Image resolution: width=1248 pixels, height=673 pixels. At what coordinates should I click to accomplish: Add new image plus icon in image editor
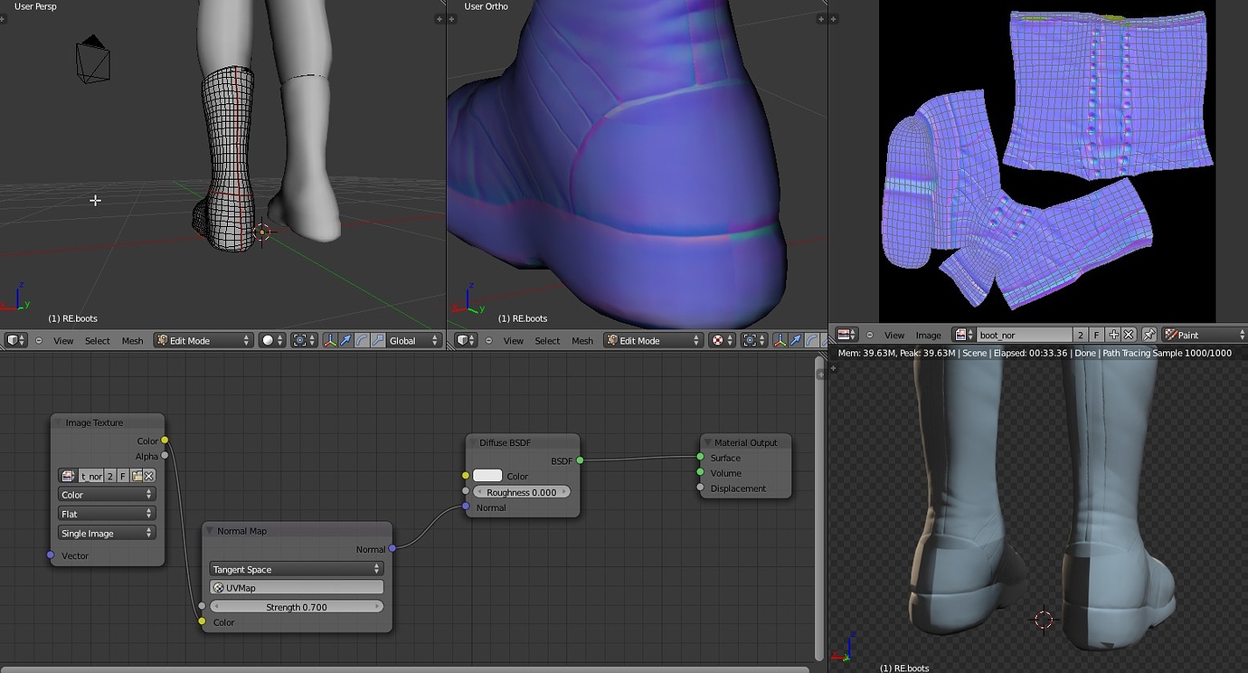1114,335
